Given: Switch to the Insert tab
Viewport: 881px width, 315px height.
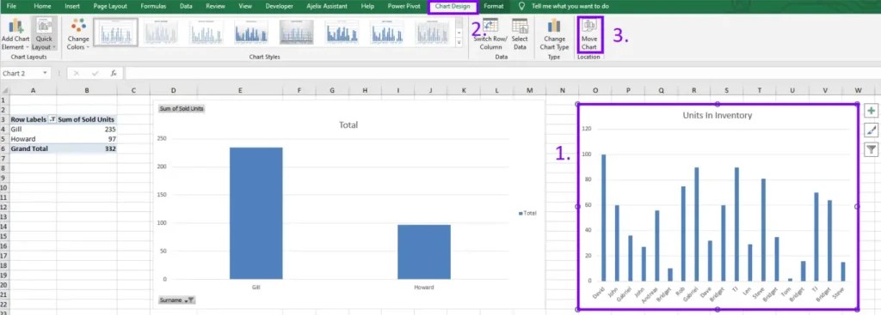Looking at the screenshot, I should tap(72, 6).
